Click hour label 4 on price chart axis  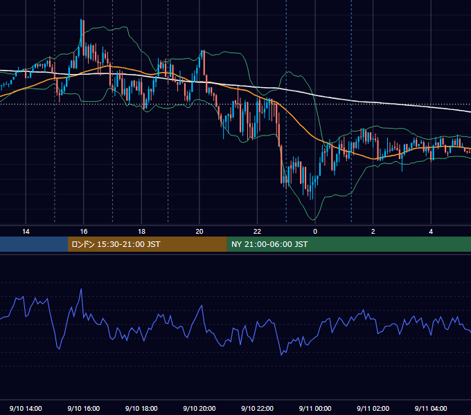coord(431,231)
